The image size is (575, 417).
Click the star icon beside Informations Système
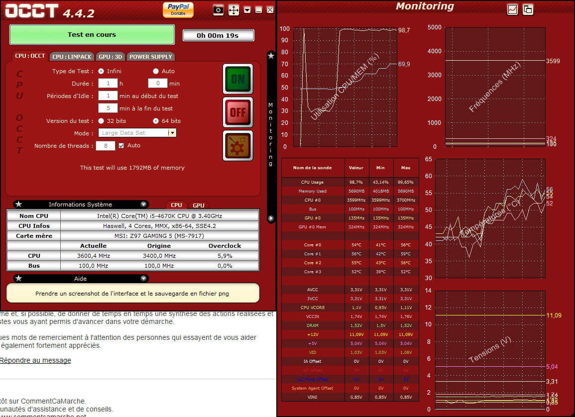(18, 205)
